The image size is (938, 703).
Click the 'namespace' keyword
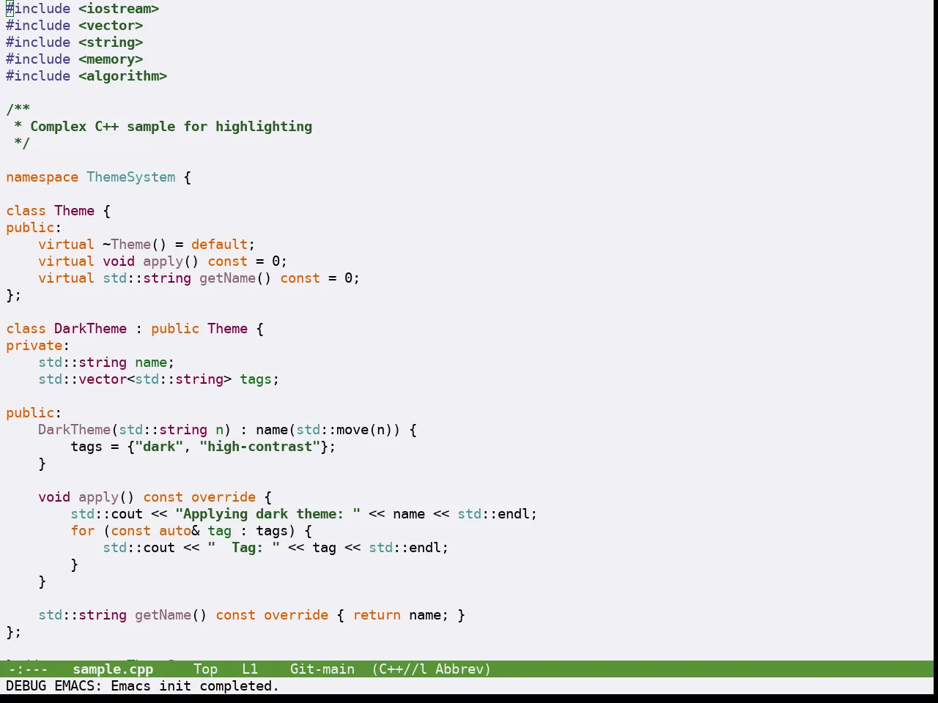[42, 177]
